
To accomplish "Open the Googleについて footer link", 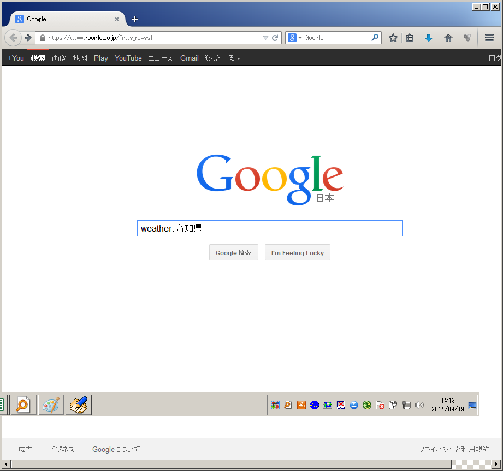I will tap(116, 449).
